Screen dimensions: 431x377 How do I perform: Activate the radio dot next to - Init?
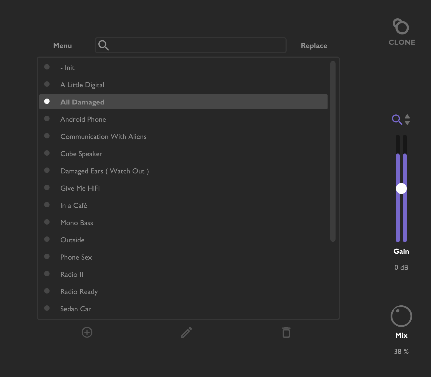(47, 67)
